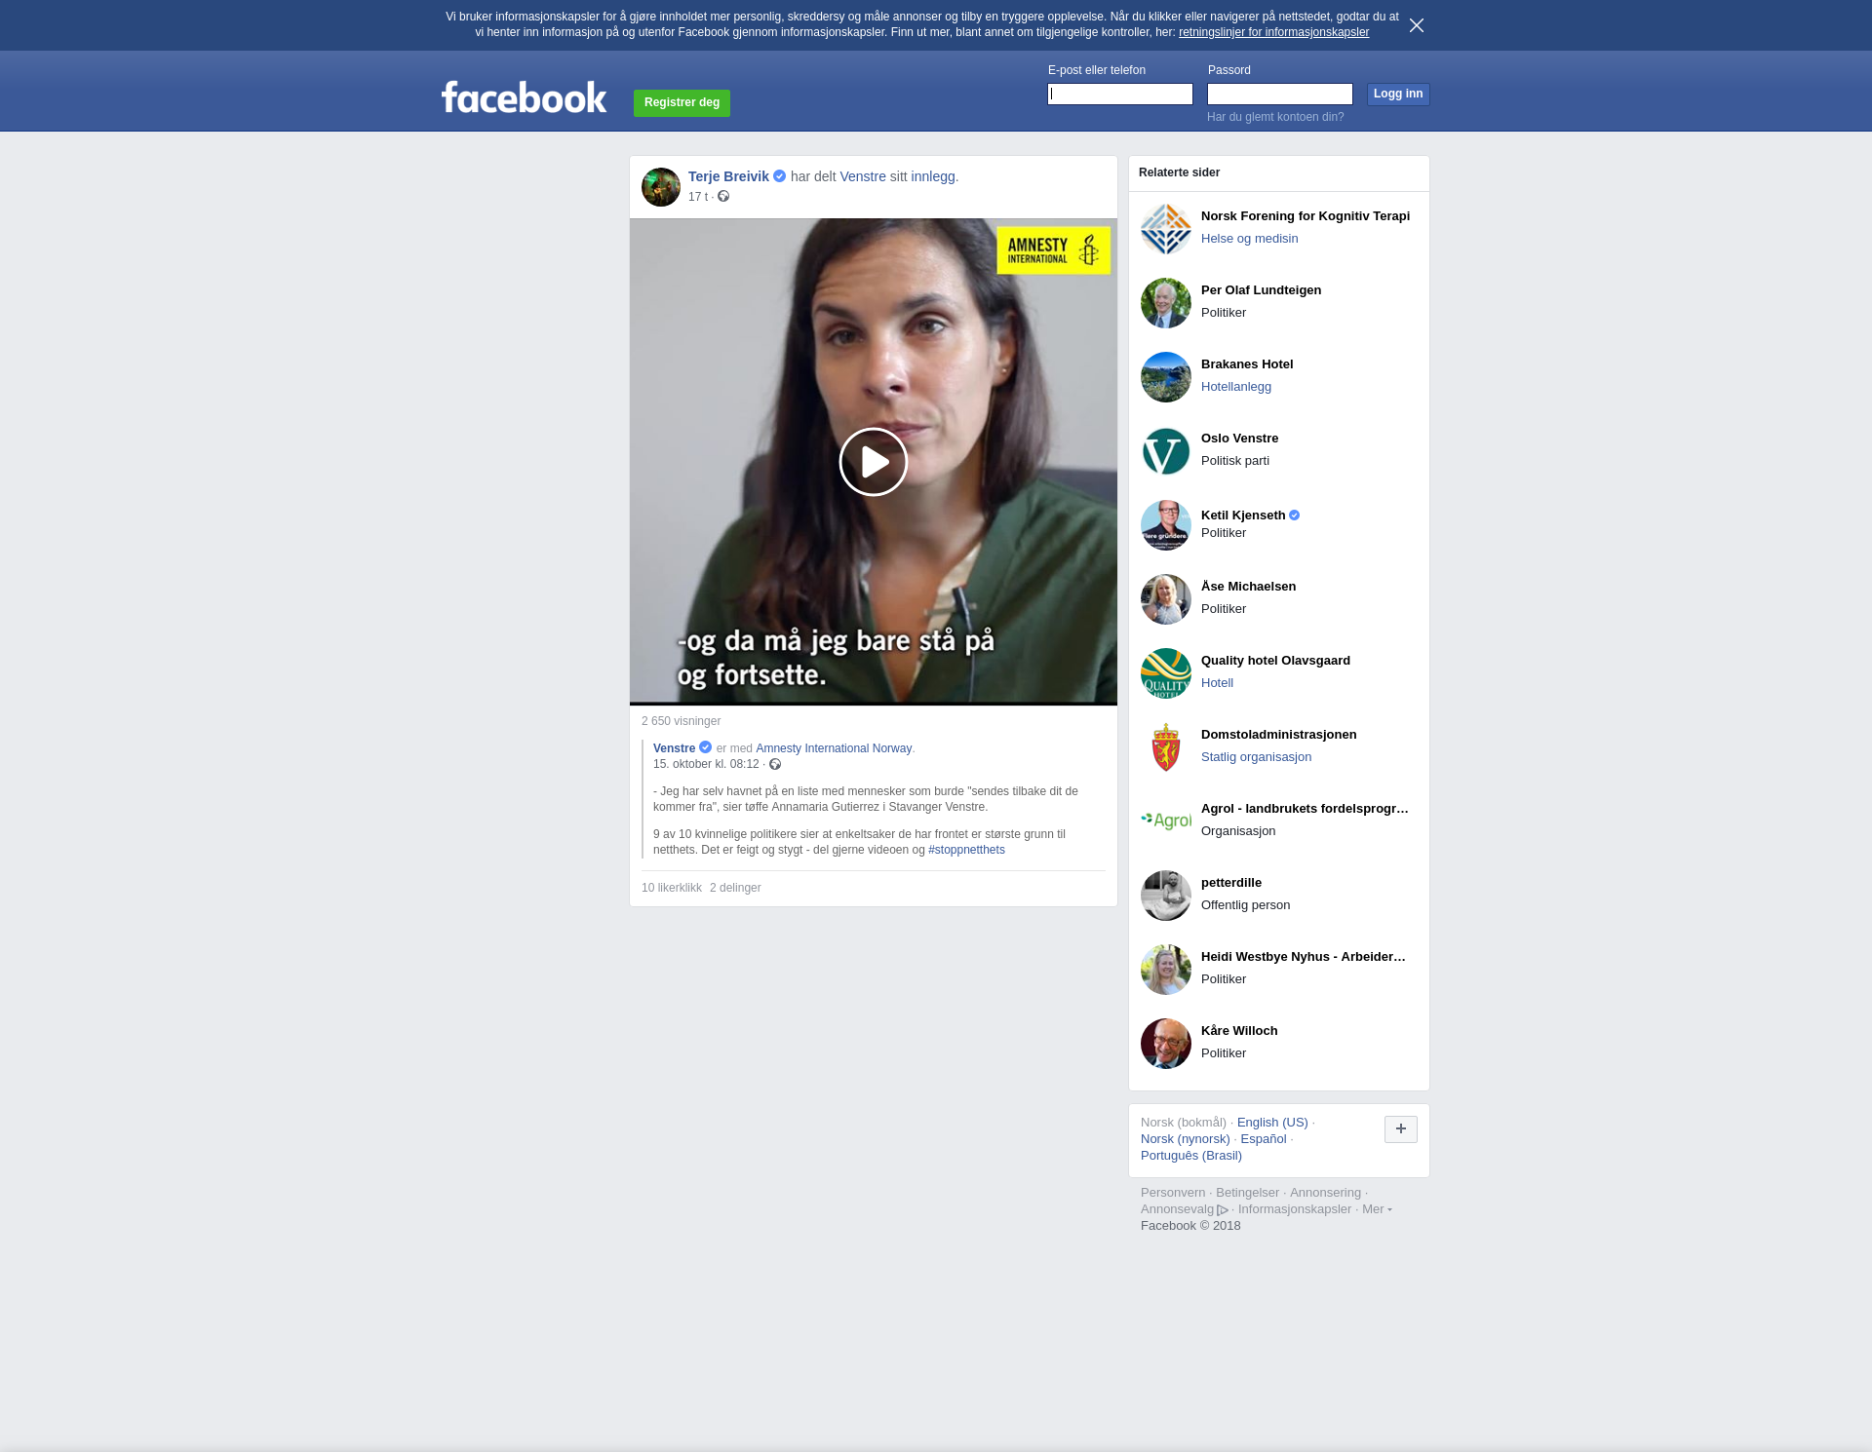The height and width of the screenshot is (1452, 1872).
Task: Click the Passord input field
Action: tap(1279, 94)
